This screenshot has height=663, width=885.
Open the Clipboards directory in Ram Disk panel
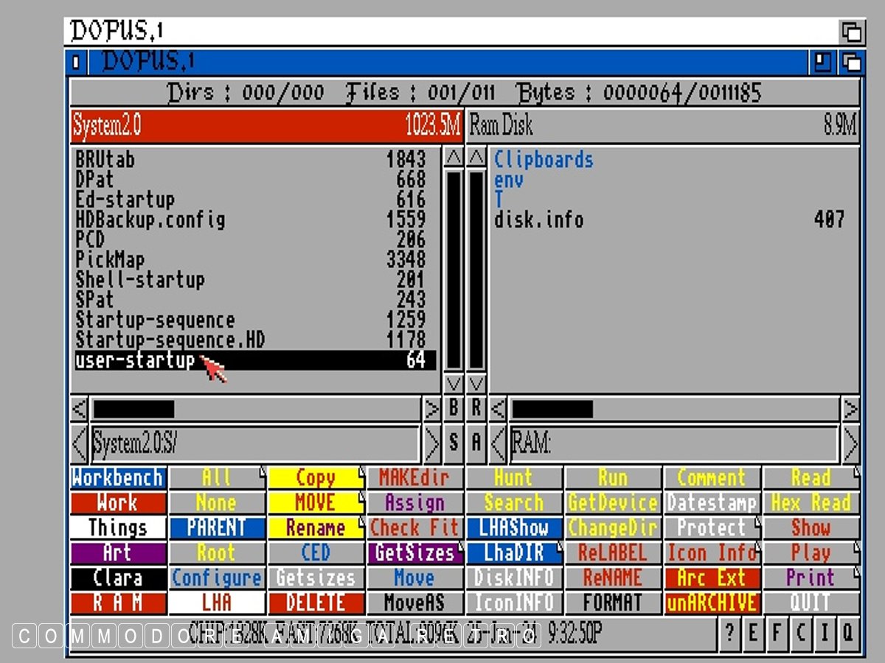(x=544, y=160)
